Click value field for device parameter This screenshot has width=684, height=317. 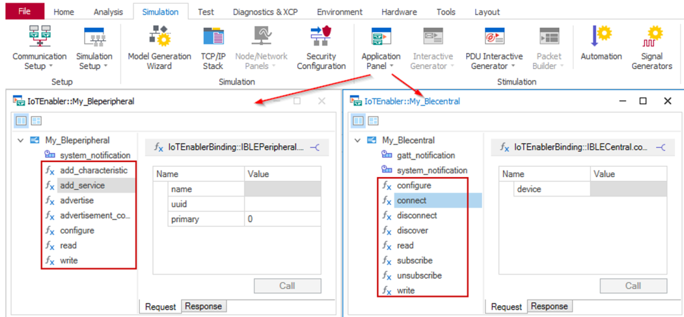(x=629, y=189)
